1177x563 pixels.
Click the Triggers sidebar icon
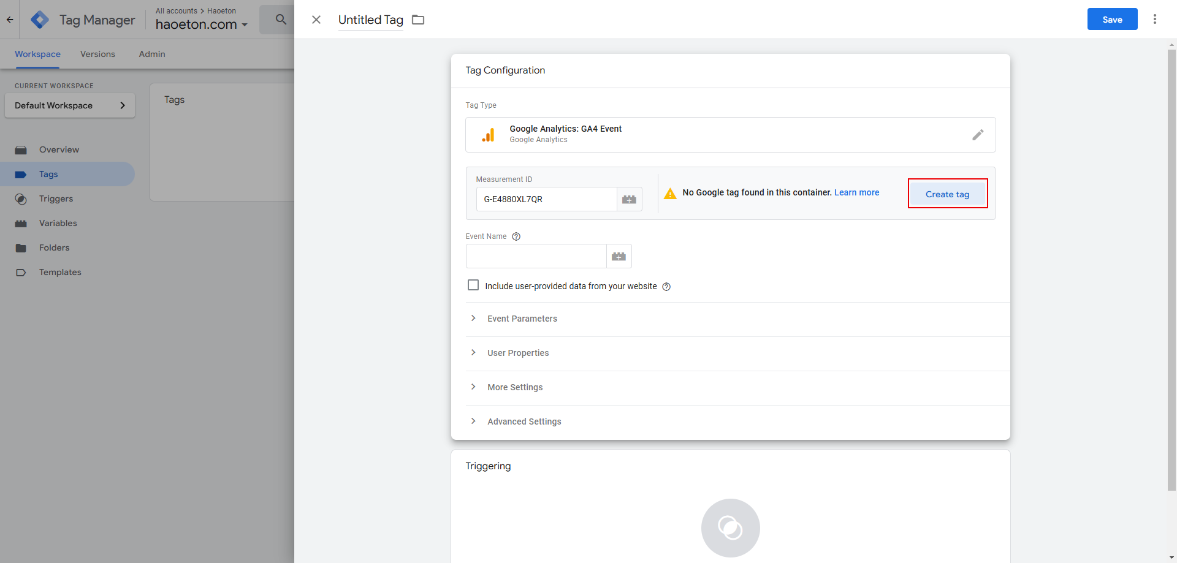(x=21, y=199)
